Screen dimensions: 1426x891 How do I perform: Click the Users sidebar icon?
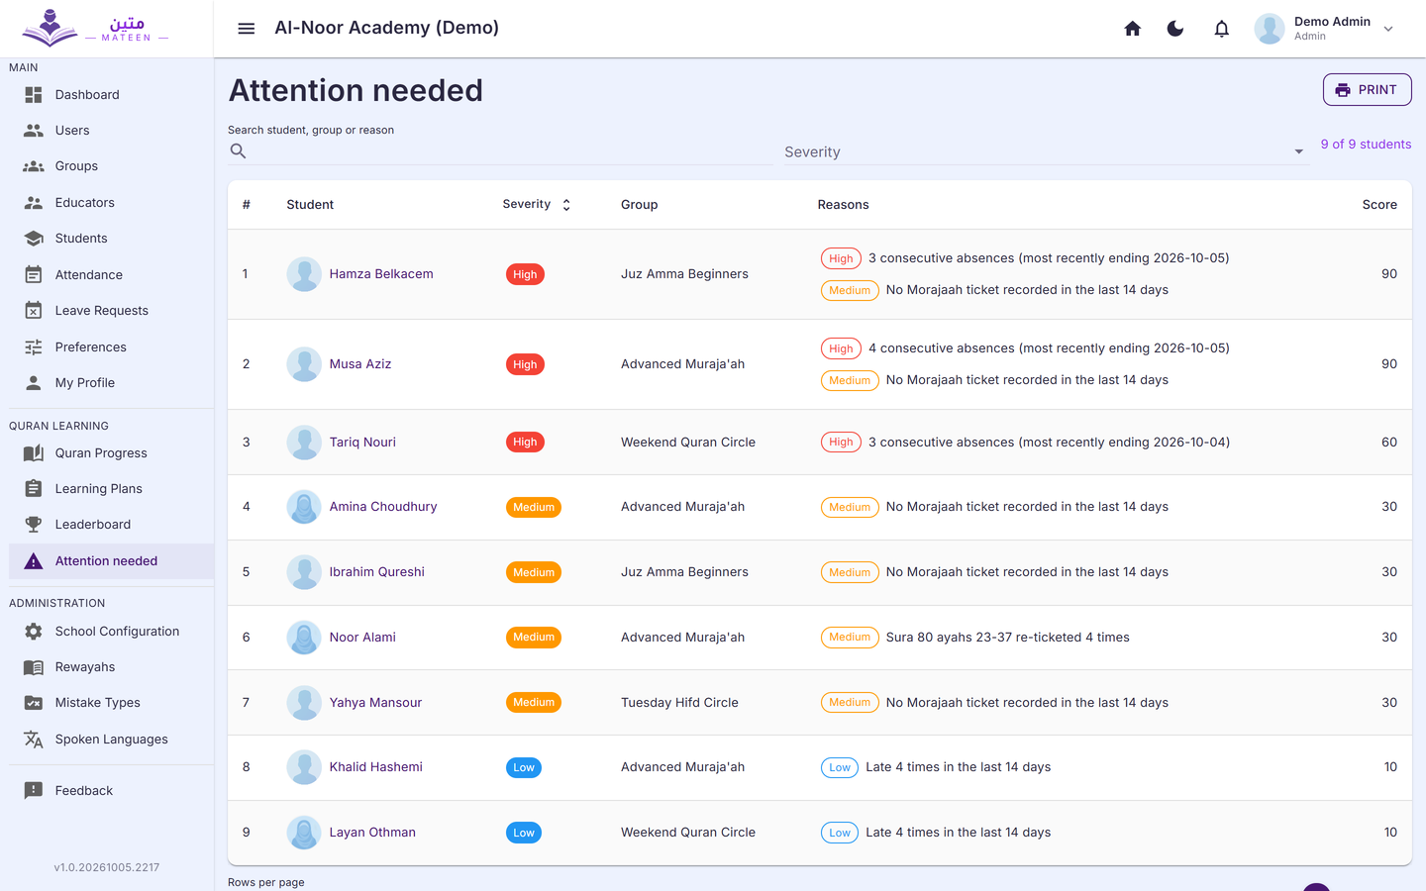(x=34, y=131)
